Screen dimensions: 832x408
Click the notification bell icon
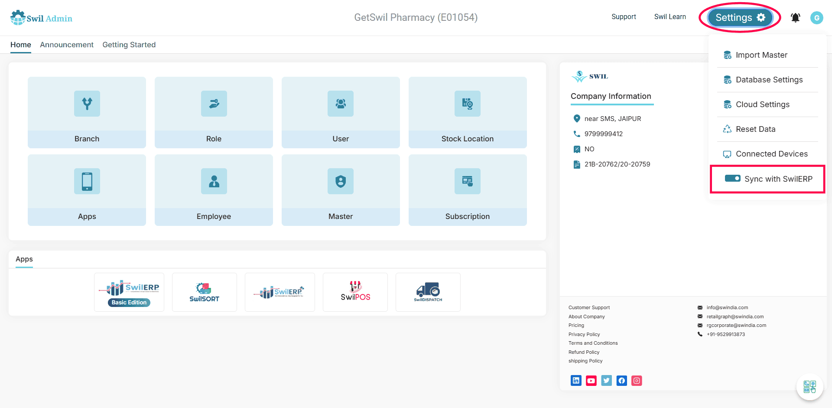pos(795,17)
